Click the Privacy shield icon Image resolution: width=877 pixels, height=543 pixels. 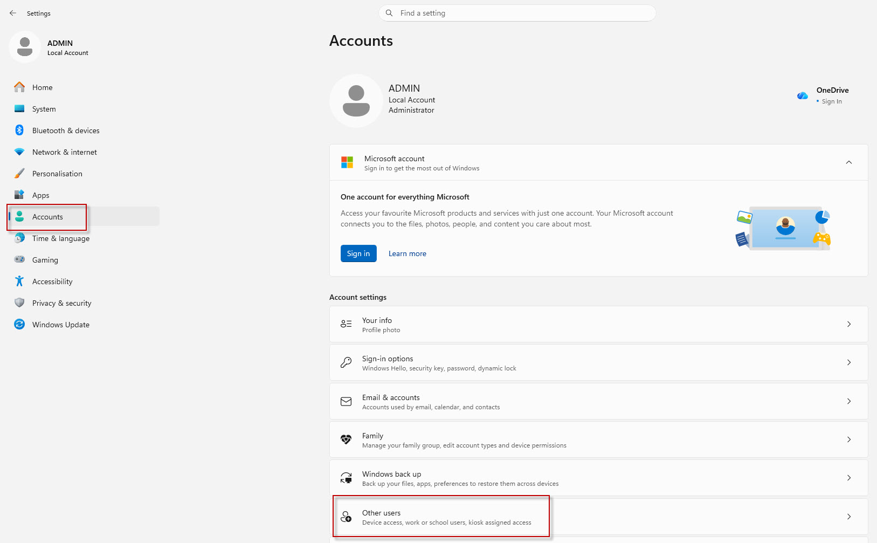[19, 303]
